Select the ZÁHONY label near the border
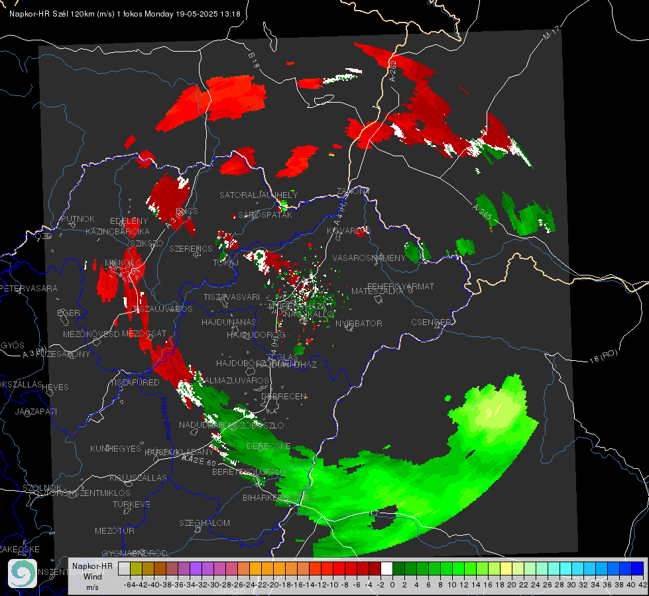The height and width of the screenshot is (596, 649). coord(353,191)
